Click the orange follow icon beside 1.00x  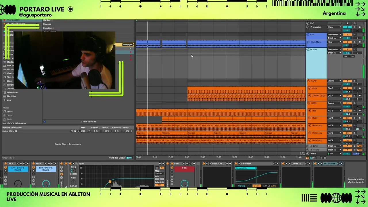point(307,158)
